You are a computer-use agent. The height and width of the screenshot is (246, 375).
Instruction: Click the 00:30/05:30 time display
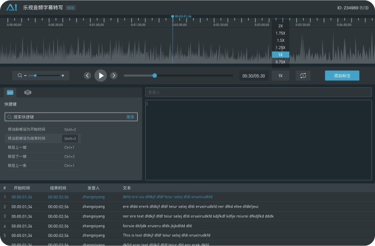coord(253,76)
